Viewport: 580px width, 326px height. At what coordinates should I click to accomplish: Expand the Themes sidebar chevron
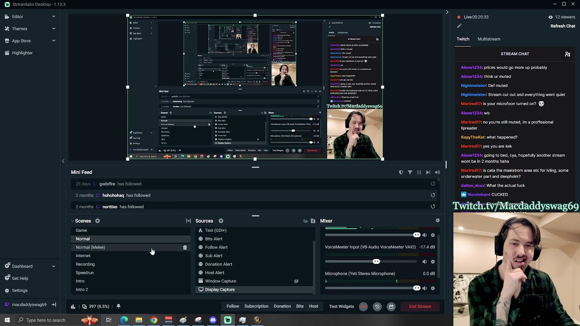point(53,29)
